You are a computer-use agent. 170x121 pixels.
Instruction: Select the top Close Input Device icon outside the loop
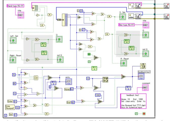(x=166, y=6)
